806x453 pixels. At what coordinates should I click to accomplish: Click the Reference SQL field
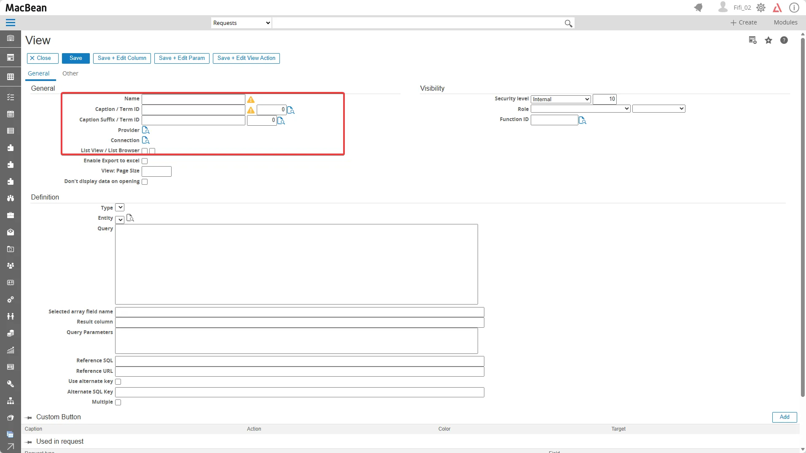pos(300,361)
